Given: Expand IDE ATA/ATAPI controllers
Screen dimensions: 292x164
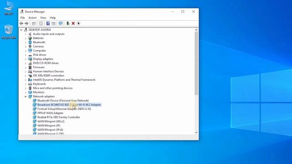Looking at the screenshot, I should [x=26, y=76].
